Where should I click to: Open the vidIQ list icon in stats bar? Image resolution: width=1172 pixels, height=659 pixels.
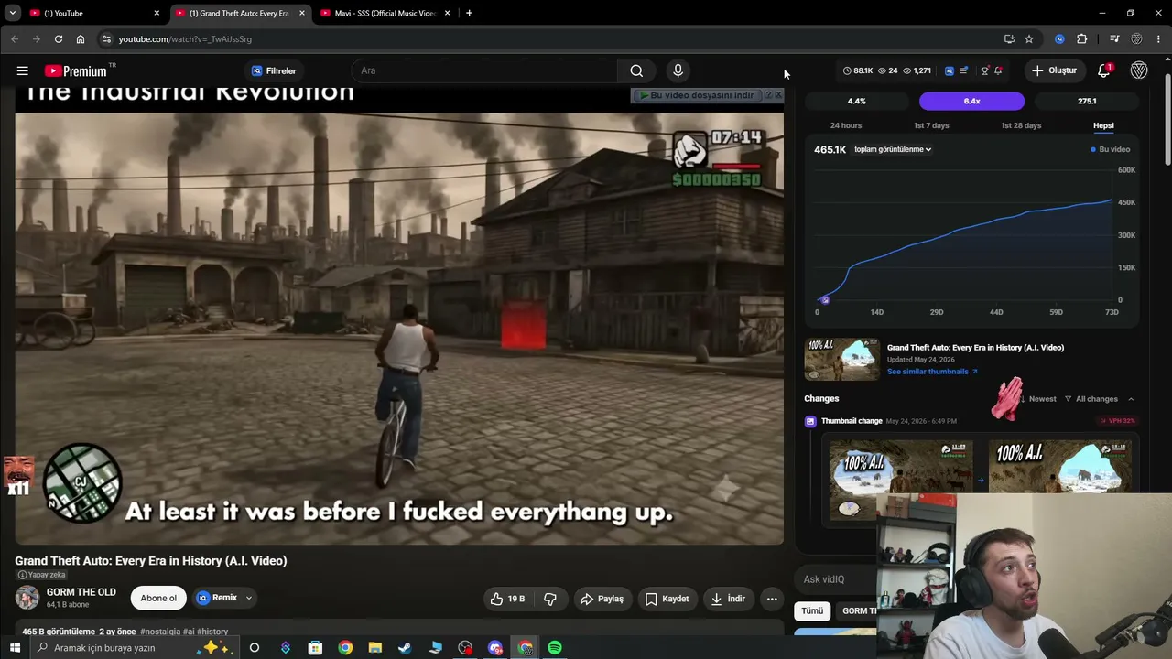[x=963, y=70]
